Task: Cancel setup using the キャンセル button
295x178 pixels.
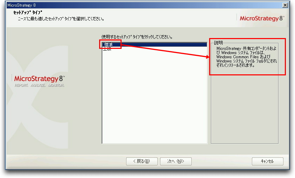Action: [268, 161]
